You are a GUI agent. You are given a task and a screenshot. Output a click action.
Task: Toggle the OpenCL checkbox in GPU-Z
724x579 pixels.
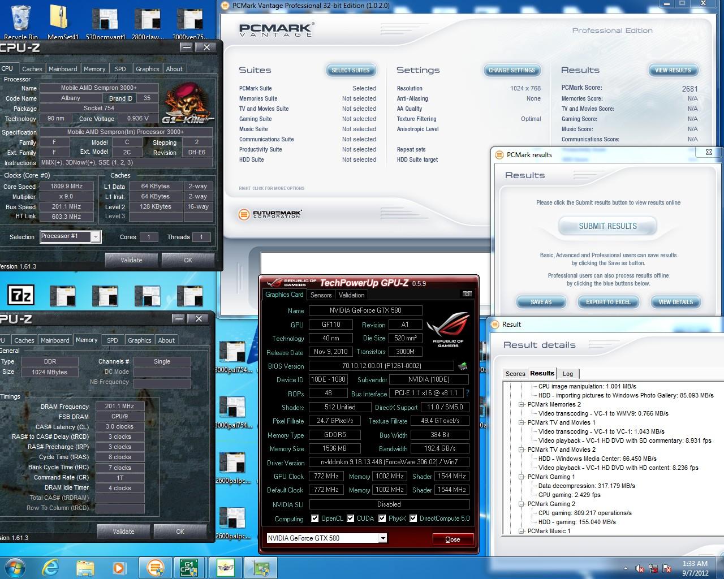(x=315, y=518)
